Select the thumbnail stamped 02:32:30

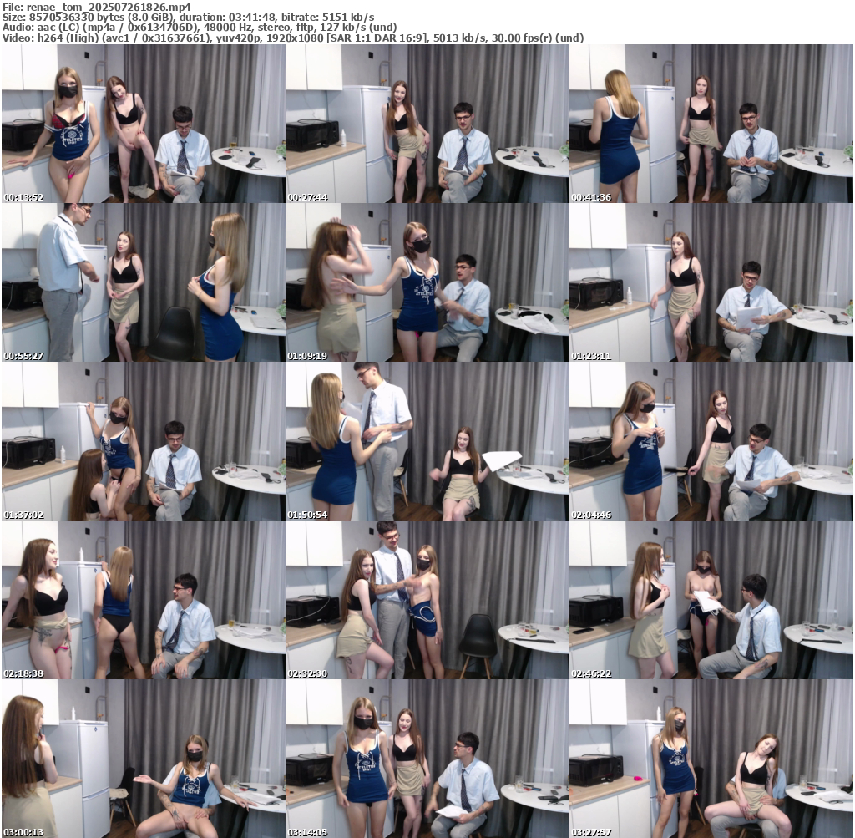click(427, 600)
